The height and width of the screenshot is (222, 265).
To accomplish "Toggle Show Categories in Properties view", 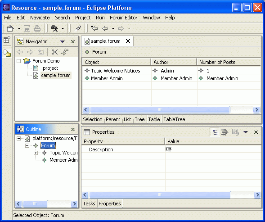I will (x=215, y=132).
